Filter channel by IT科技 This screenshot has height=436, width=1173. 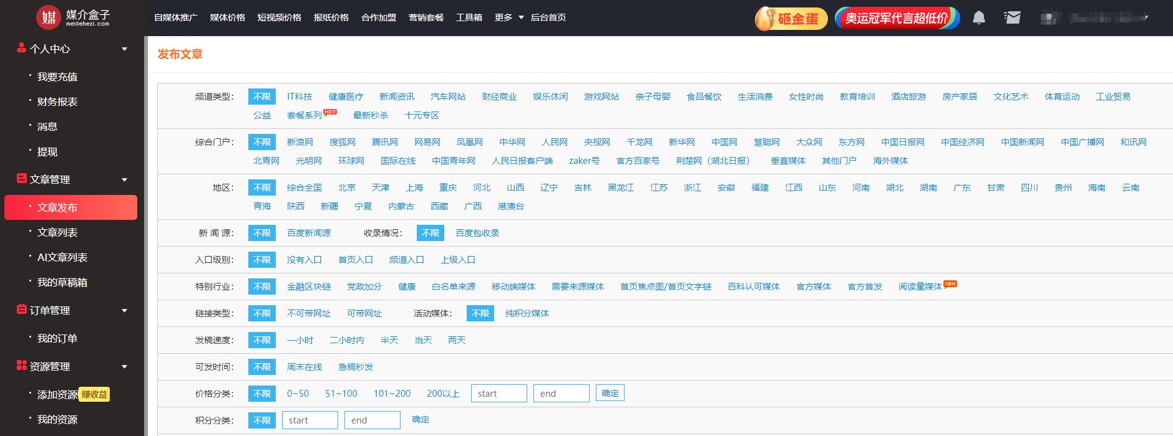[x=299, y=97]
